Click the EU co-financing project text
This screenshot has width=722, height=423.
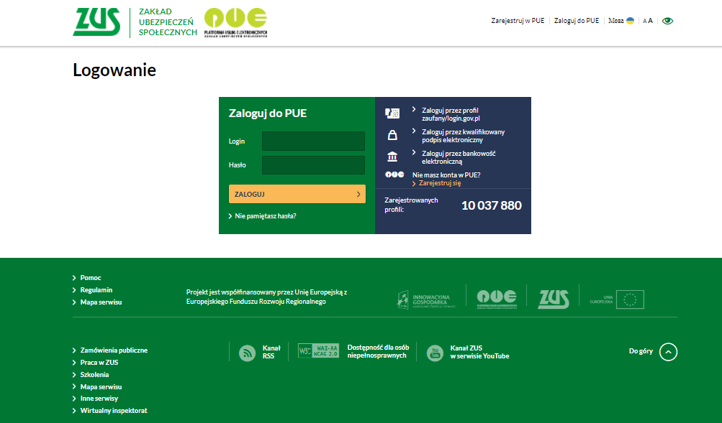266,297
